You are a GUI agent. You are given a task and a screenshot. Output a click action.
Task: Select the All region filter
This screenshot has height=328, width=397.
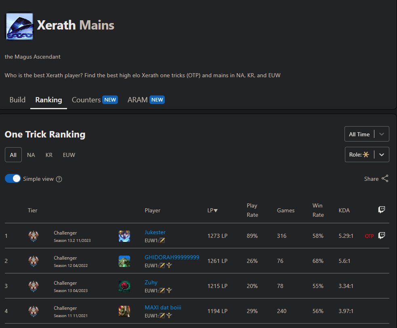click(x=13, y=154)
